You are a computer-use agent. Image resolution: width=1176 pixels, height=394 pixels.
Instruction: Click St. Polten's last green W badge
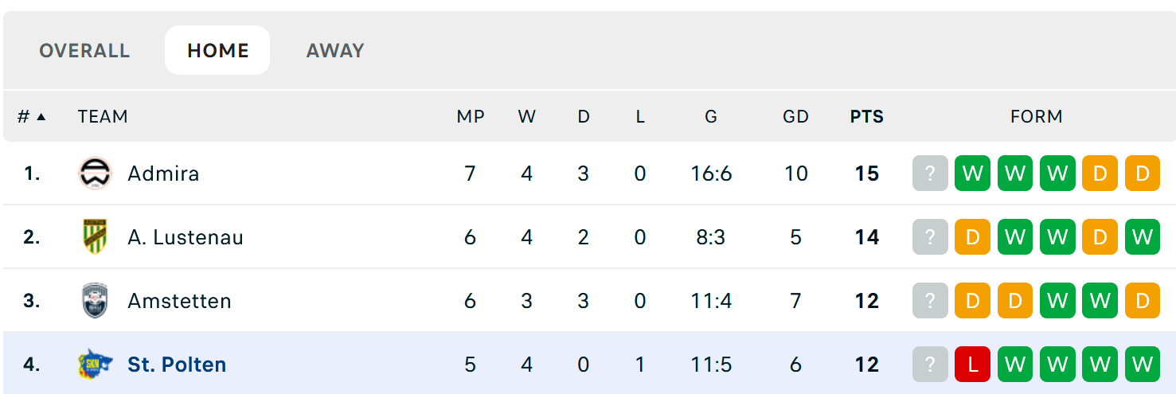tap(1143, 365)
